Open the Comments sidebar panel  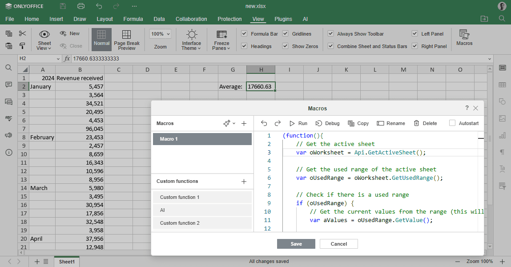(9, 85)
